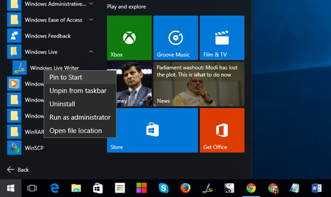Image resolution: width=331 pixels, height=197 pixels.
Task: Open Windows Live Writer on the taskbar
Action: point(208,188)
